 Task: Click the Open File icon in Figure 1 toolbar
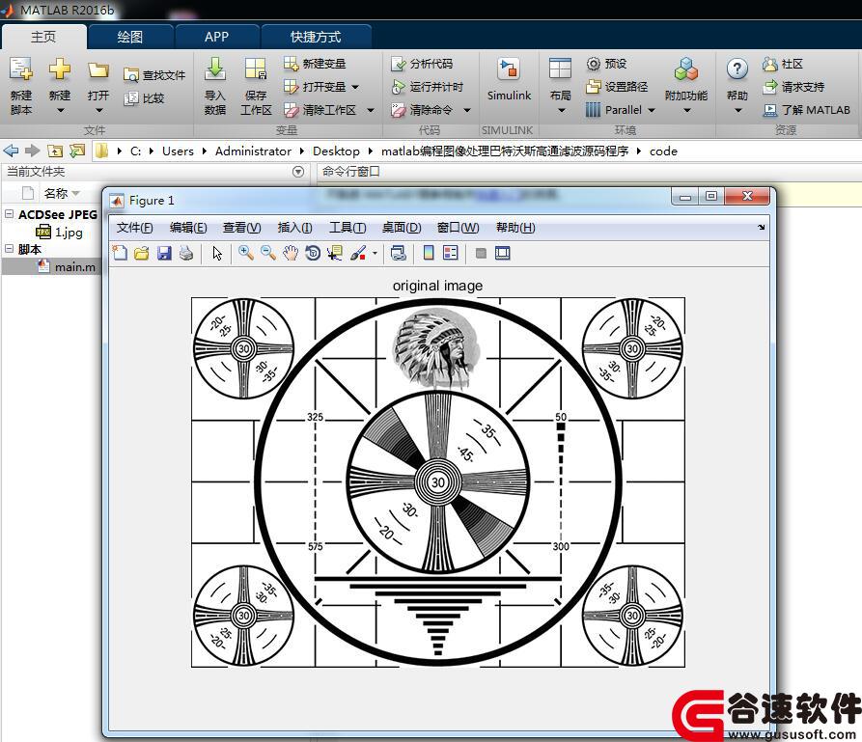tap(142, 253)
